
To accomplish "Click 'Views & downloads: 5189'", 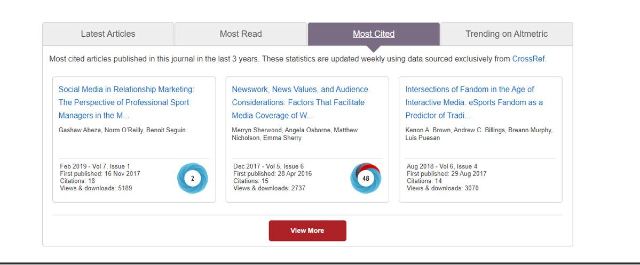I will [96, 188].
